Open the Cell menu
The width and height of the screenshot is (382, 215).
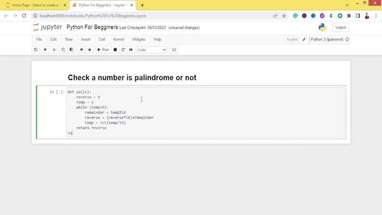[101, 39]
